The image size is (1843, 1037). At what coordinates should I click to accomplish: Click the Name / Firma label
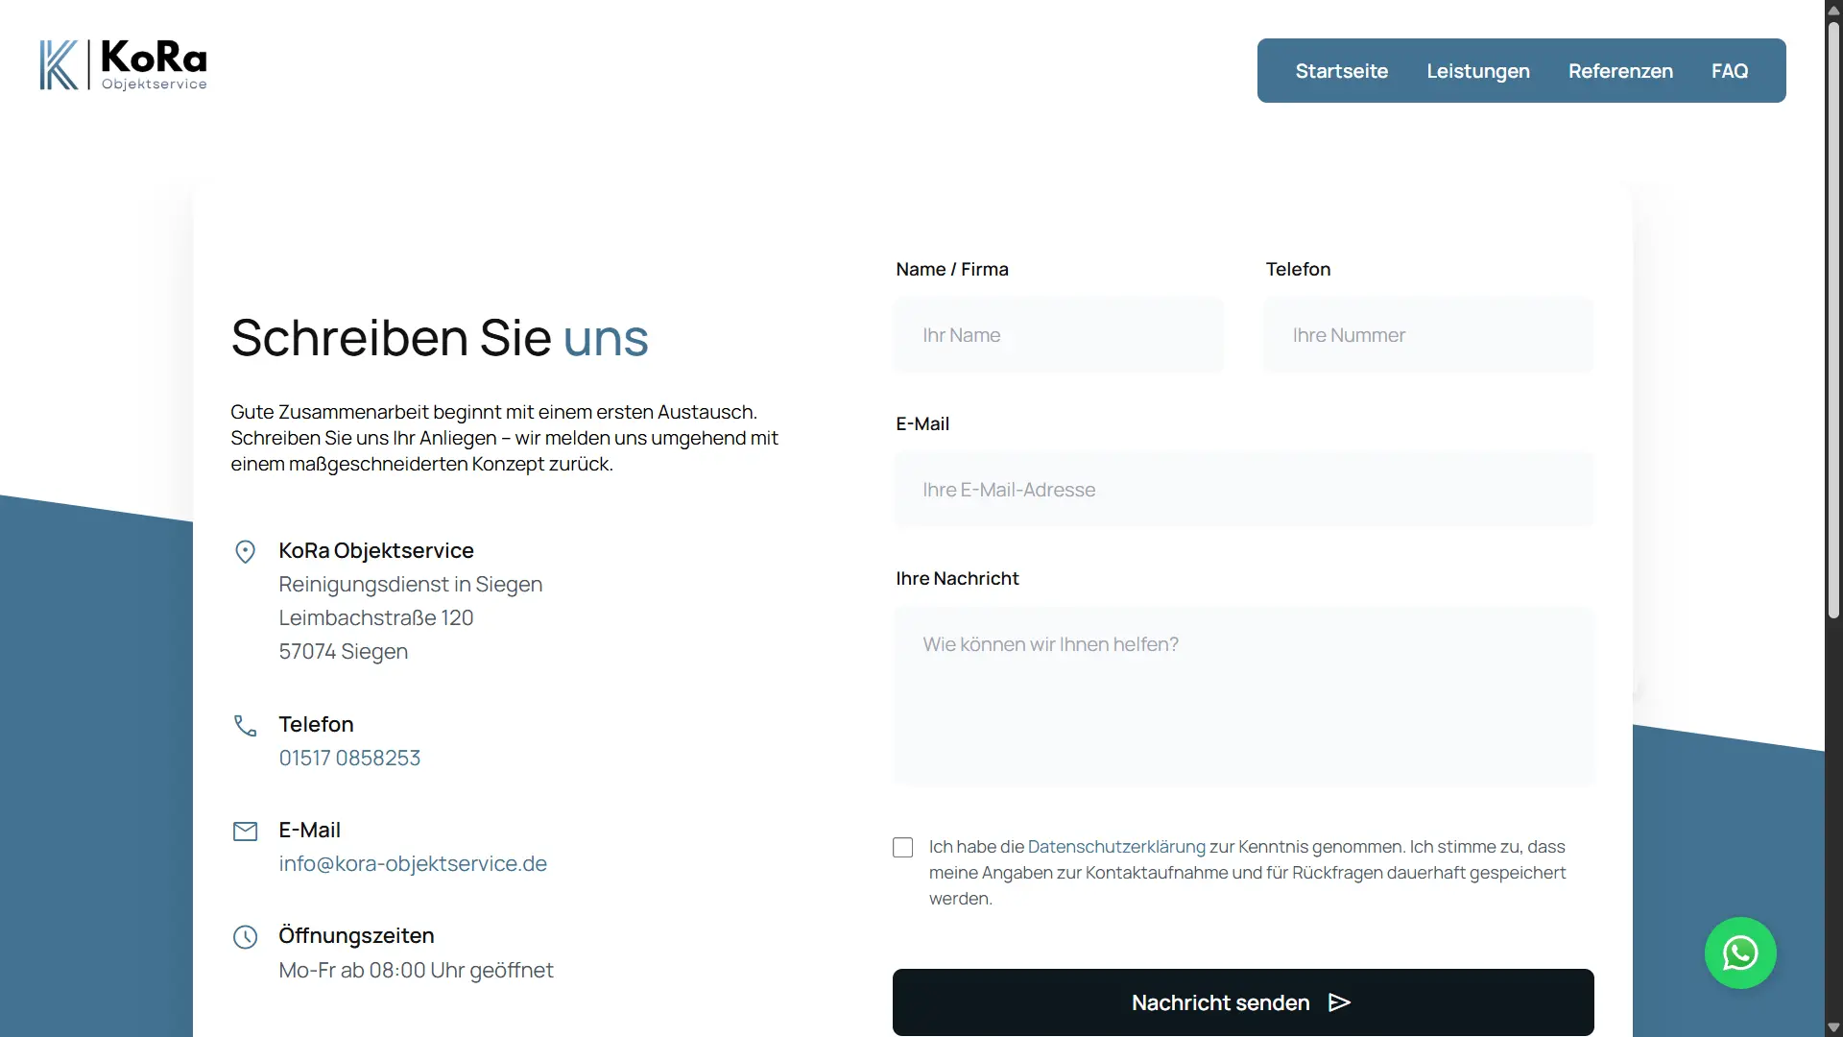click(x=952, y=269)
